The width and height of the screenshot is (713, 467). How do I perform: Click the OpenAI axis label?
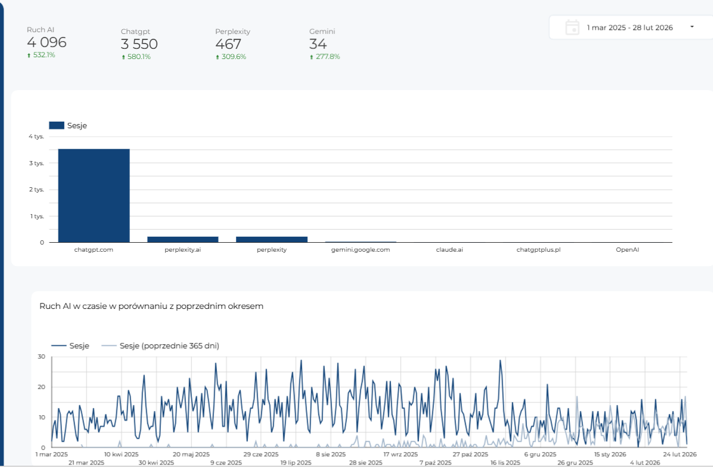[627, 250]
